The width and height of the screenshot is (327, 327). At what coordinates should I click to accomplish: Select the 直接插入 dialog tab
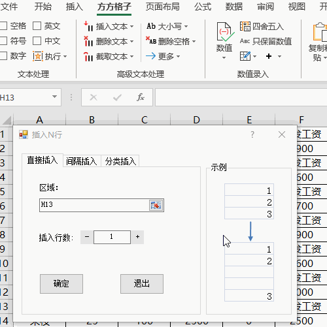43,161
